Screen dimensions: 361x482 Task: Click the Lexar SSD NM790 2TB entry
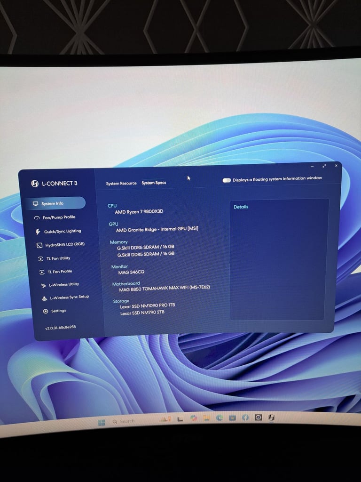pyautogui.click(x=142, y=313)
